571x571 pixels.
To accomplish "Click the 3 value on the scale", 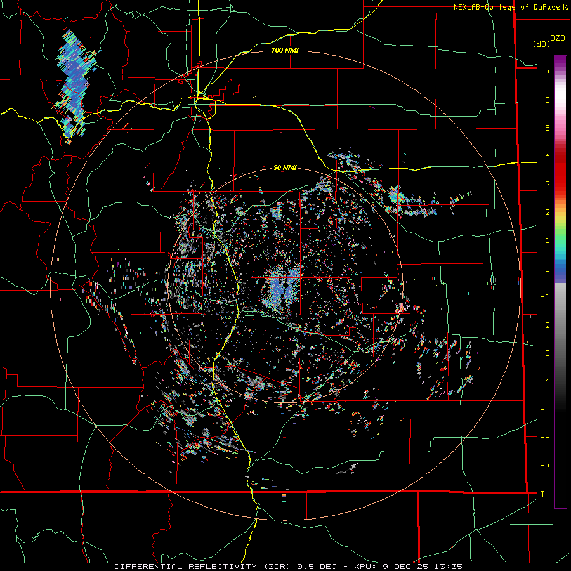I will click(x=548, y=184).
